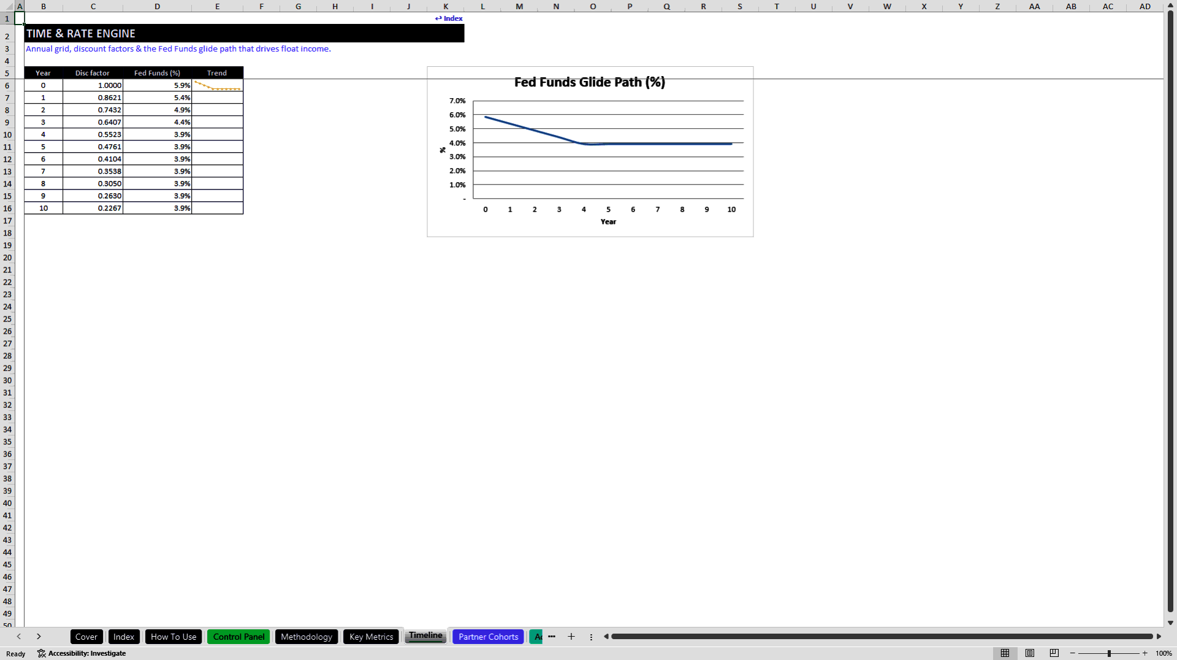Select the Year header cell
The image size is (1177, 660).
click(43, 73)
